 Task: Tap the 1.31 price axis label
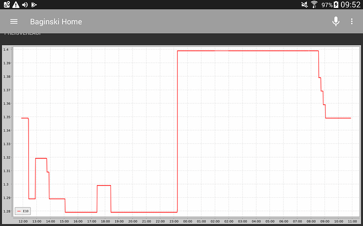coord(6,171)
